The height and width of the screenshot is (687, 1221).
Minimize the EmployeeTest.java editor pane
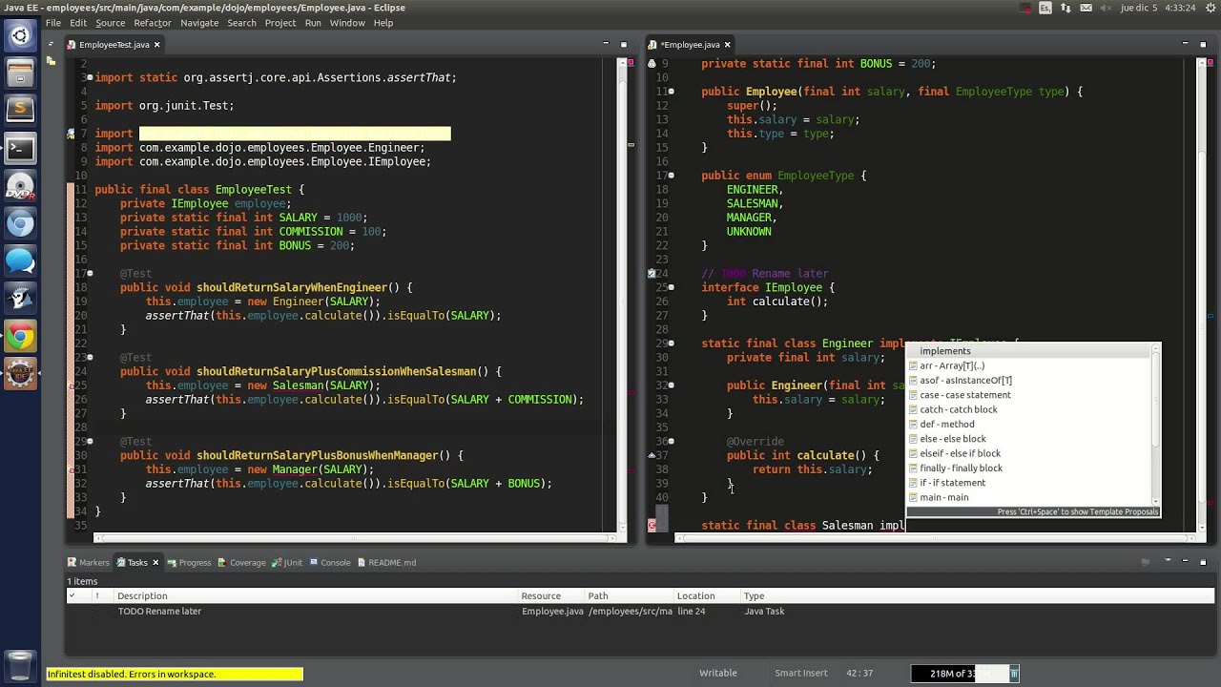tap(605, 44)
